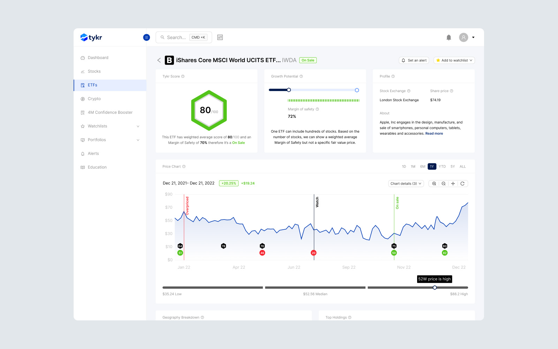Image resolution: width=558 pixels, height=349 pixels.
Task: Select the 1Y chart range
Action: [432, 166]
